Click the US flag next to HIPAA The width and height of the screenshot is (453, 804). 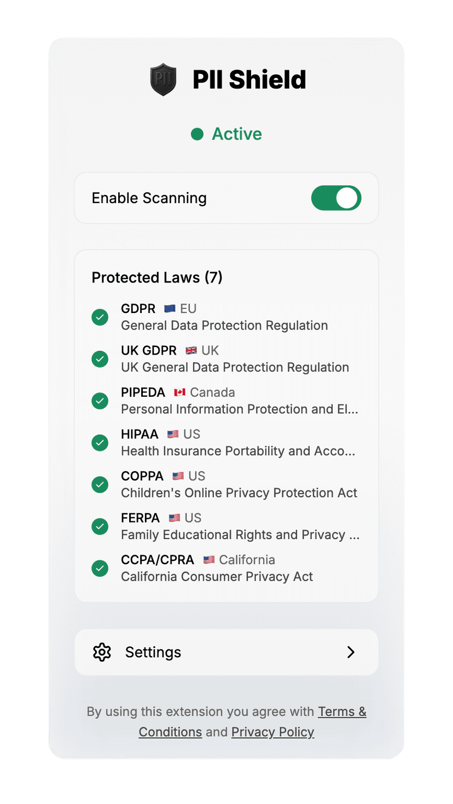pyautogui.click(x=173, y=434)
